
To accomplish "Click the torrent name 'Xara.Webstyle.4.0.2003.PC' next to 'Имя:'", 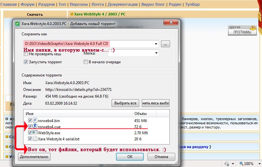I will (x=67, y=83).
